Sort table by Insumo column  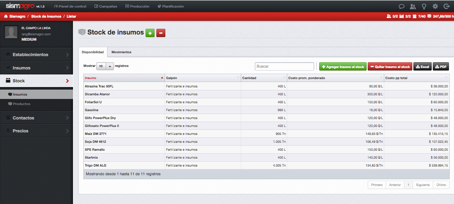(x=124, y=78)
